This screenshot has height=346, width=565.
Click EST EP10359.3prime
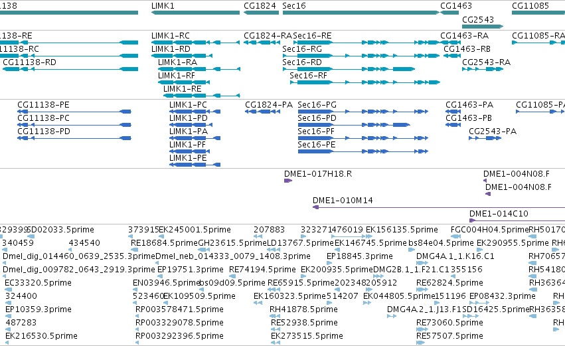[39, 310]
